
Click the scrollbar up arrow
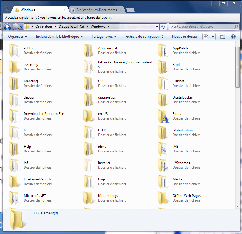238,44
